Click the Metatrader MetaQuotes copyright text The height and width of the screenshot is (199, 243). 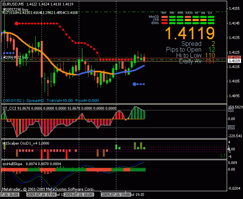[x=48, y=189]
